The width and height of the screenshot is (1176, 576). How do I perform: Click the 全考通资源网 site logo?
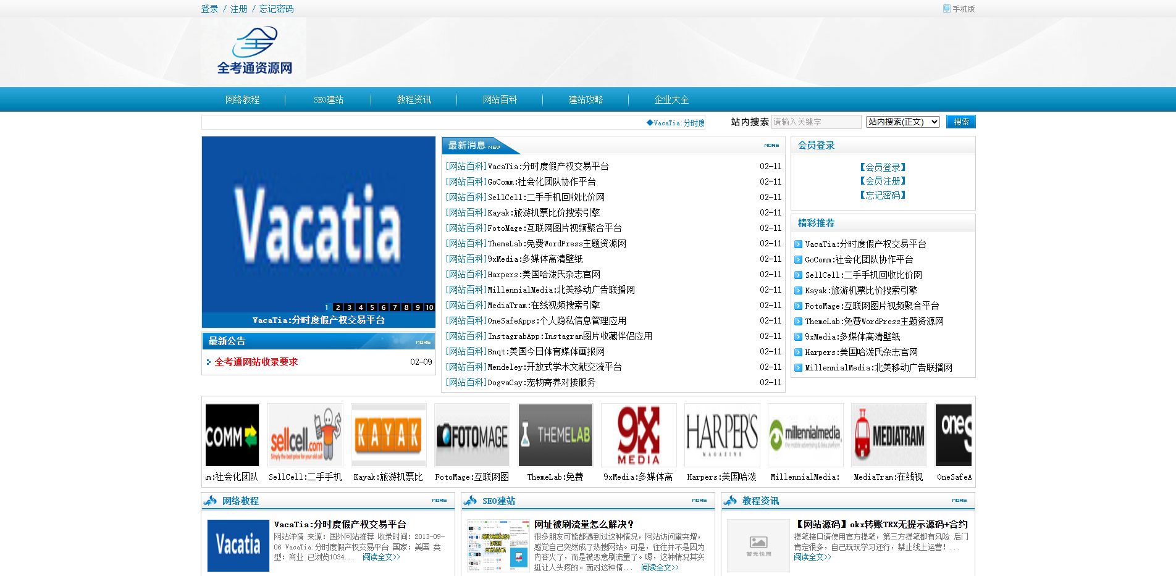[x=254, y=51]
